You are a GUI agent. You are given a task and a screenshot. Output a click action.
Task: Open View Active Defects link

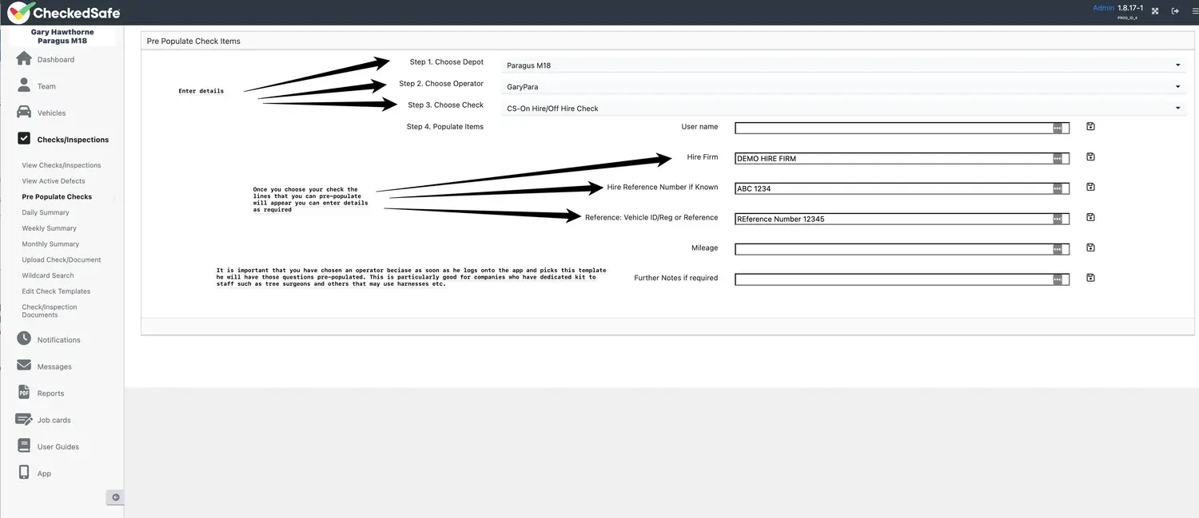point(54,181)
